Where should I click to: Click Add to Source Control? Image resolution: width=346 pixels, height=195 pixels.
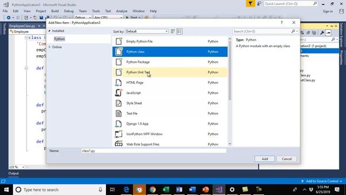tap(322, 181)
